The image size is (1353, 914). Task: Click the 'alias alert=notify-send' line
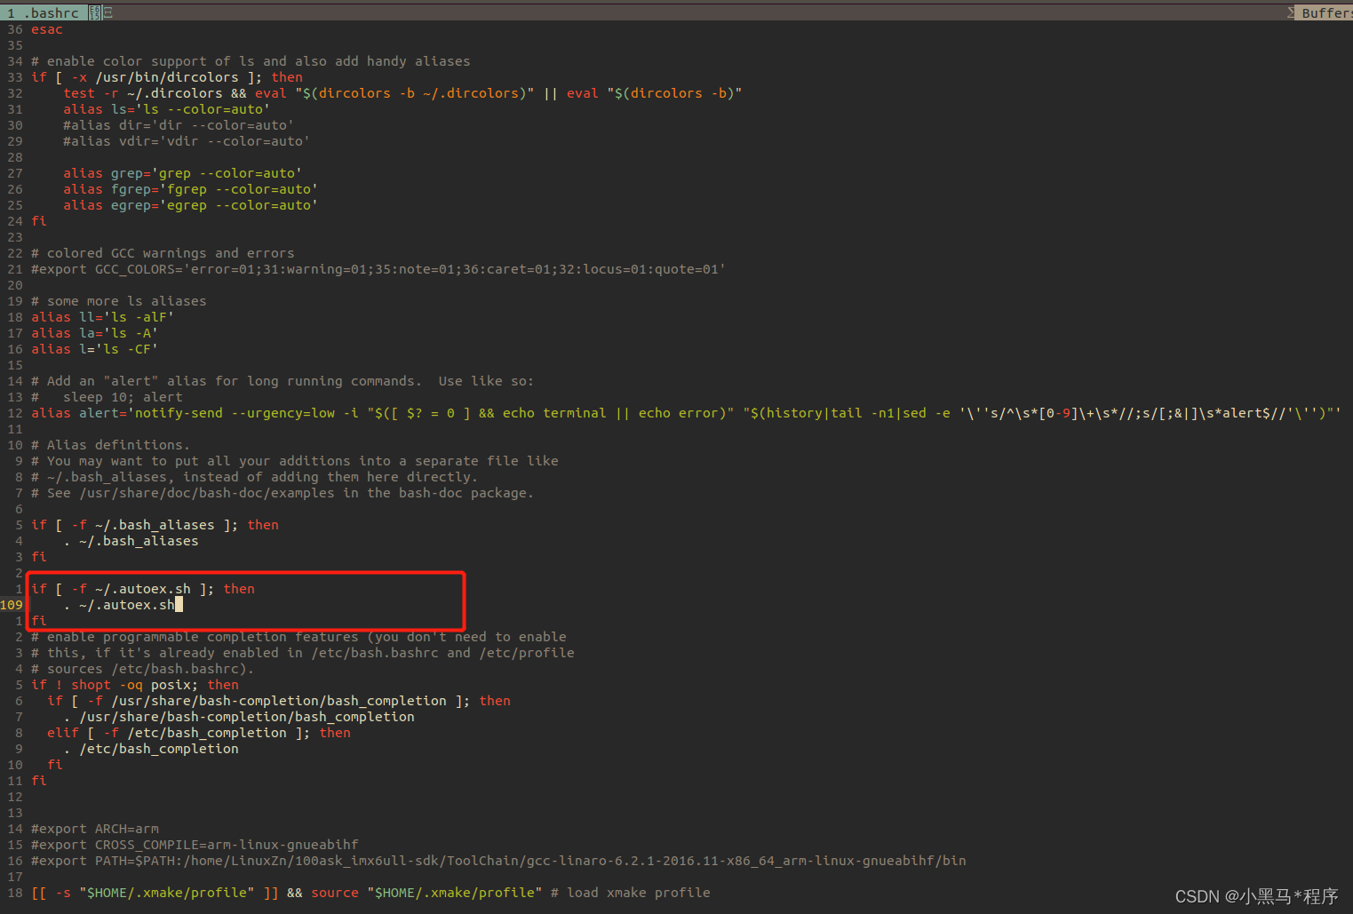point(686,413)
